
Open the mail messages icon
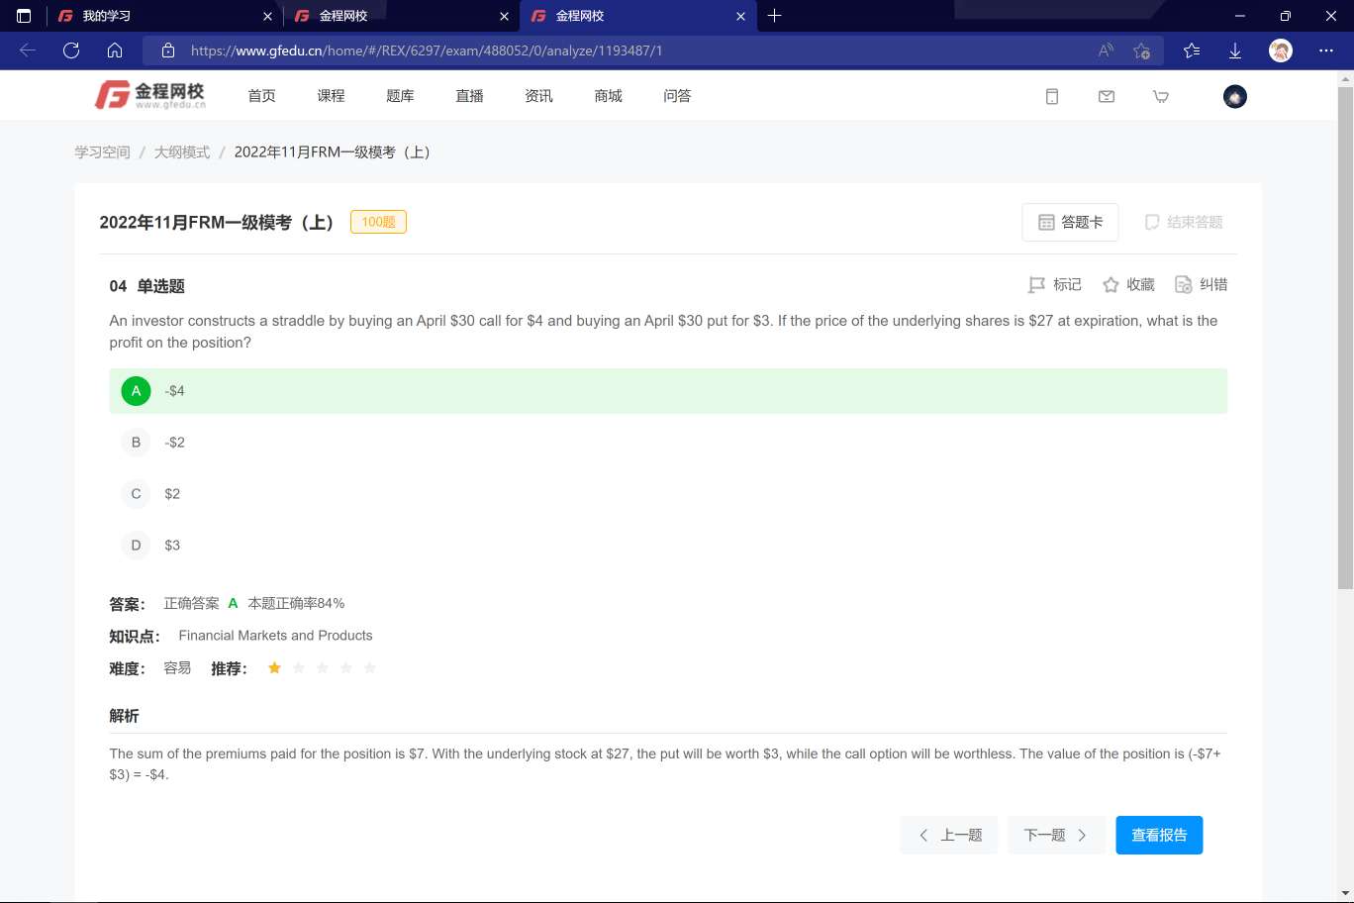(x=1107, y=96)
